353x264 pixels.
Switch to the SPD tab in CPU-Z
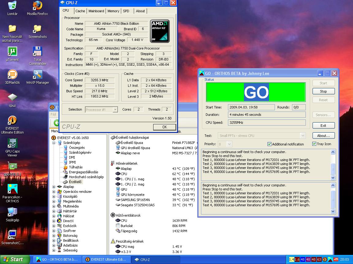coord(126,11)
